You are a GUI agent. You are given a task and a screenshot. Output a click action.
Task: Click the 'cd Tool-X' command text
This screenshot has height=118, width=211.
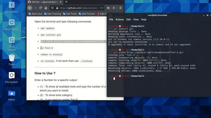coord(47,48)
